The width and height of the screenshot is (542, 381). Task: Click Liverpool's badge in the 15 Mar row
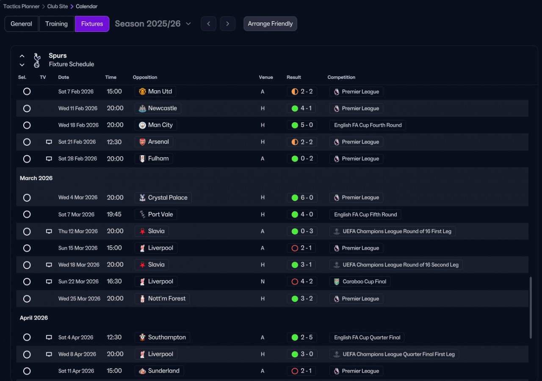(142, 248)
